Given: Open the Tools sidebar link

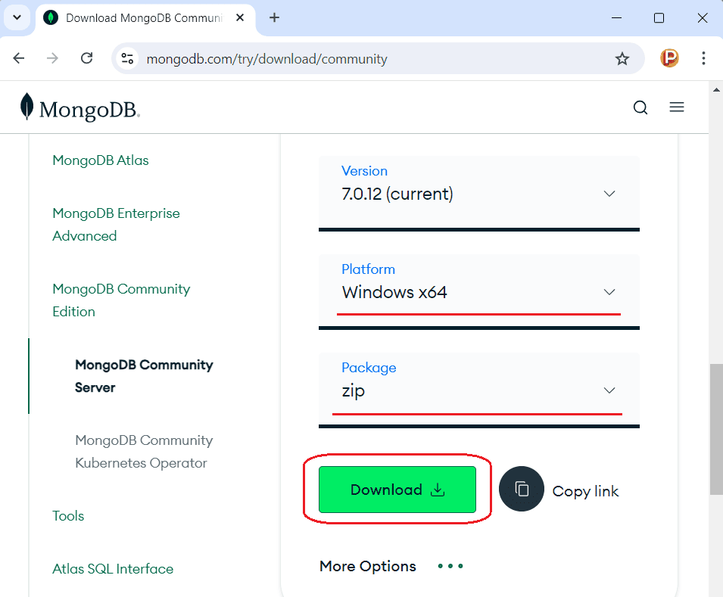Looking at the screenshot, I should [68, 515].
